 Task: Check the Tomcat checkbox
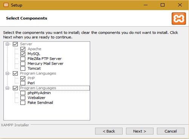(23, 69)
